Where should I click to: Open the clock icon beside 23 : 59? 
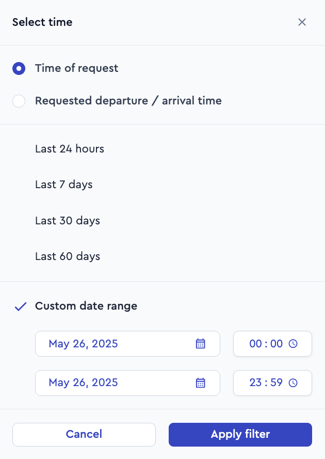(293, 383)
